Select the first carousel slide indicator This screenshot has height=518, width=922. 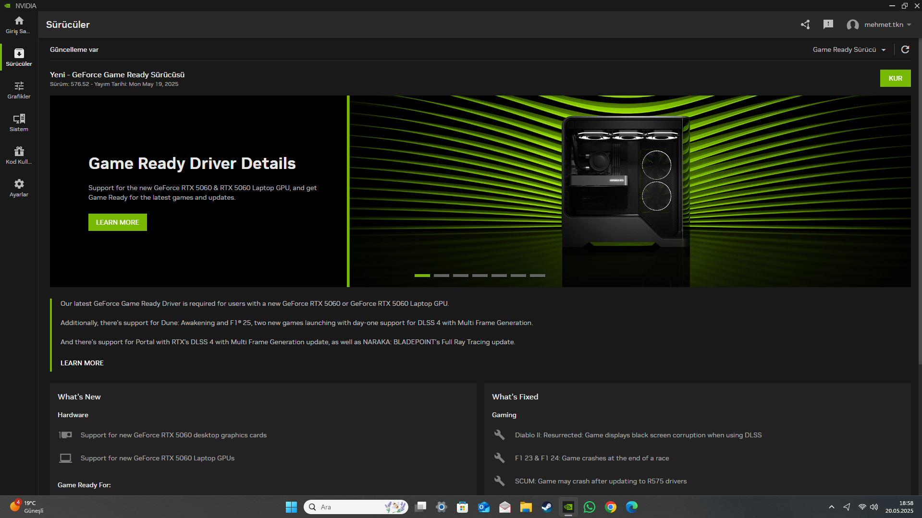[x=422, y=276]
